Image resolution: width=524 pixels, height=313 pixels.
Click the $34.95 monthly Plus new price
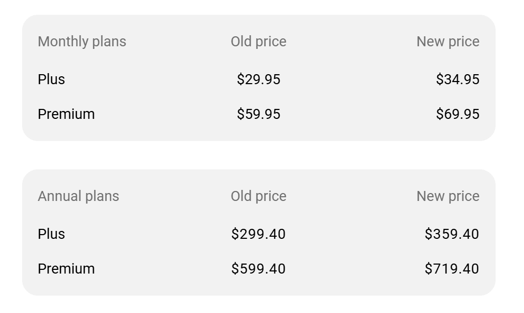[457, 79]
